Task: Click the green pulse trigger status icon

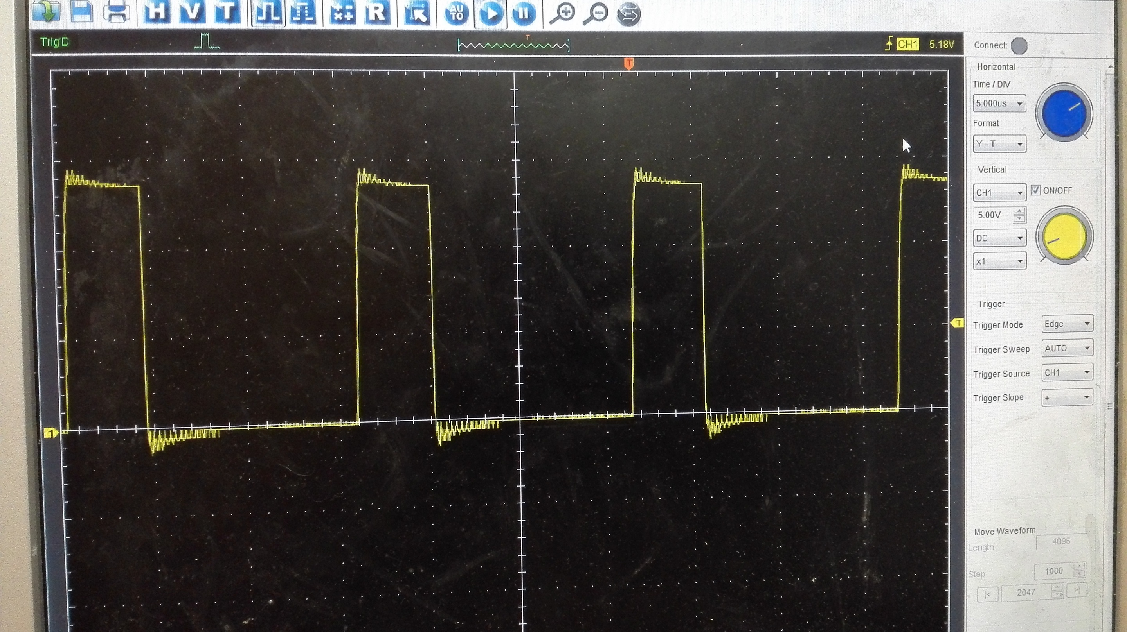Action: (x=207, y=41)
